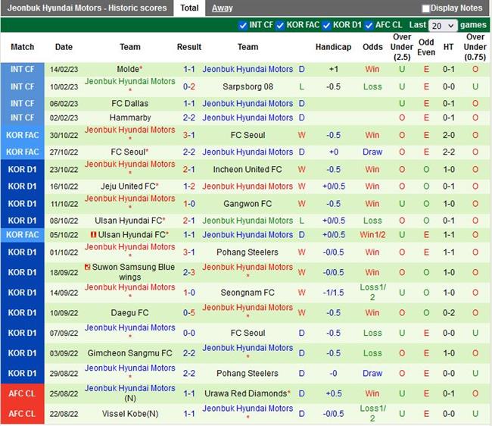This screenshot has width=492, height=426.
Task: Click the date 29/08/22
Action: pyautogui.click(x=64, y=374)
